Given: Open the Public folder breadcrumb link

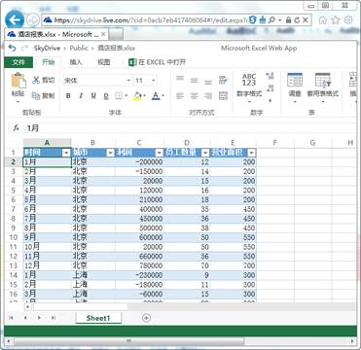Looking at the screenshot, I should click(79, 48).
